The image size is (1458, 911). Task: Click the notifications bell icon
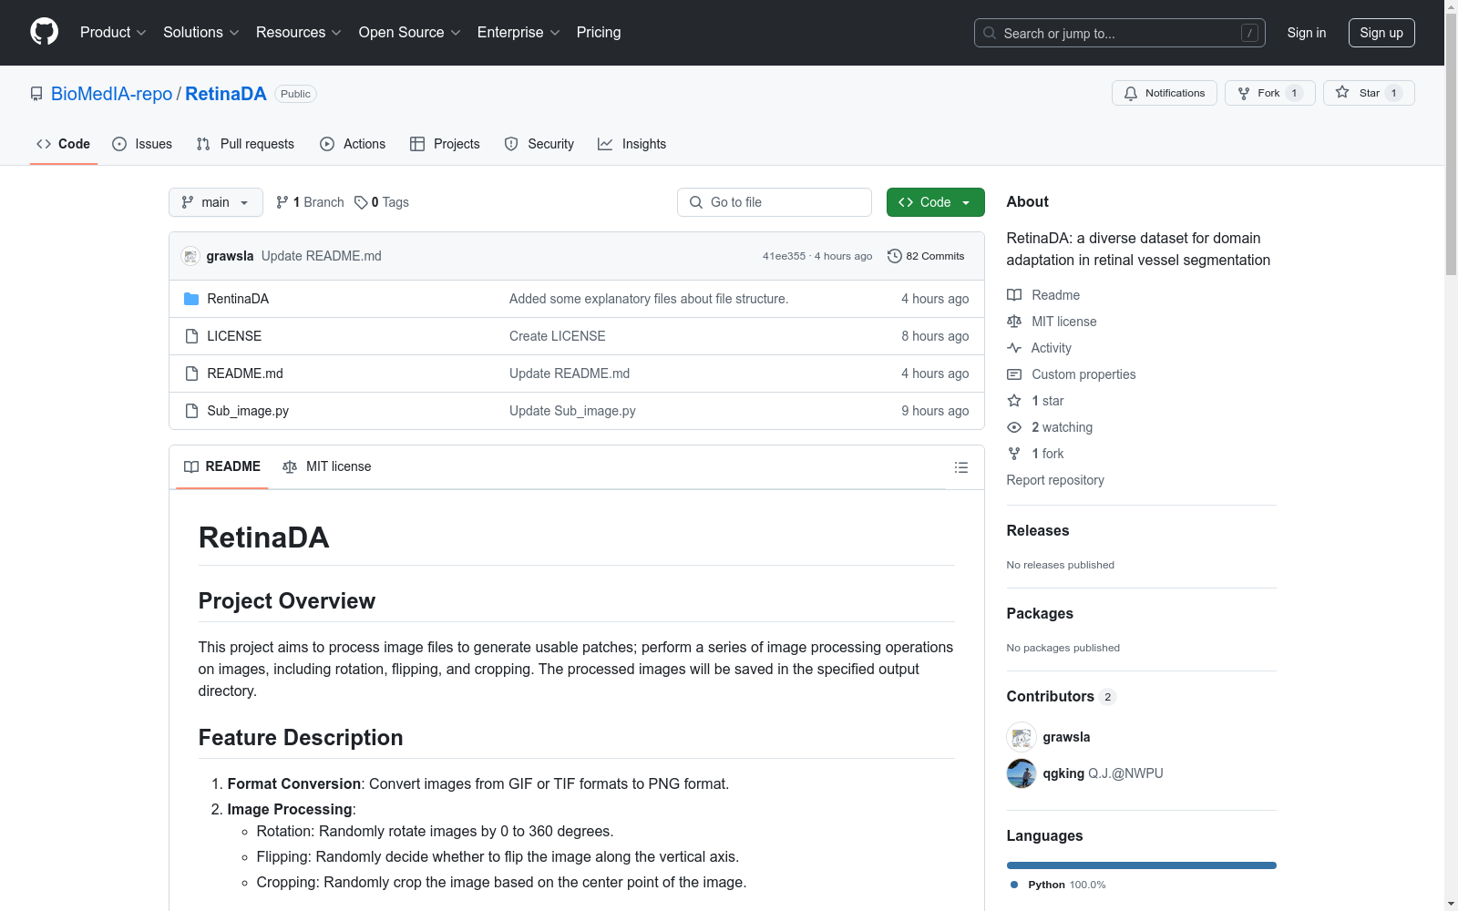(1131, 93)
